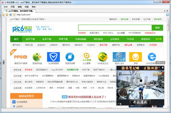The image size is (171, 113).
Task: Open the 驱动人生6 icon
Action: pos(119,57)
